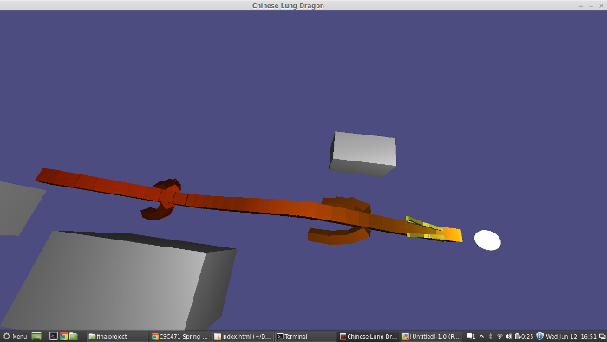The width and height of the screenshot is (607, 342).
Task: Open the Wi-Fi network tray icon
Action: pos(499,336)
